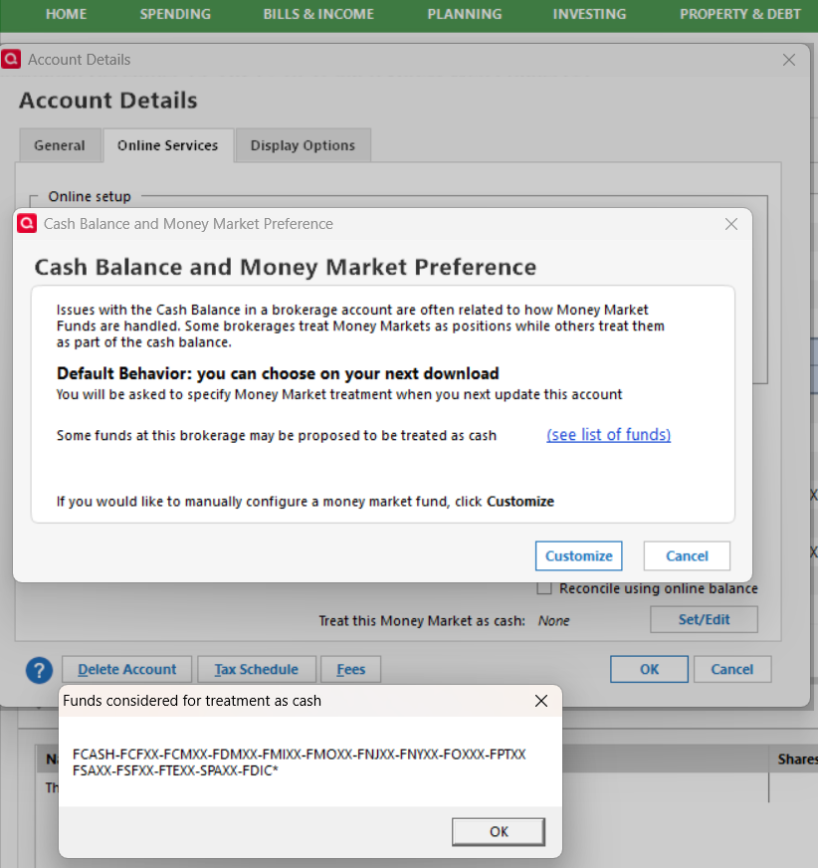Open PROPERTY & DEBT tab

(x=740, y=14)
